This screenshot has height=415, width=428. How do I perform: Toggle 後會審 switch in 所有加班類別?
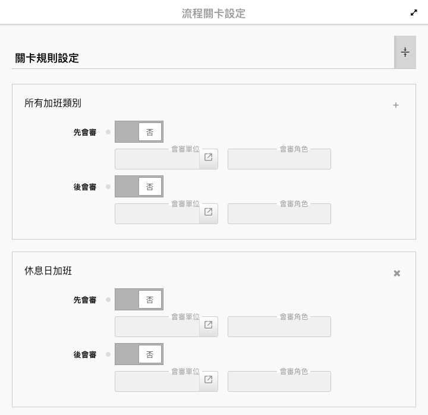(139, 187)
